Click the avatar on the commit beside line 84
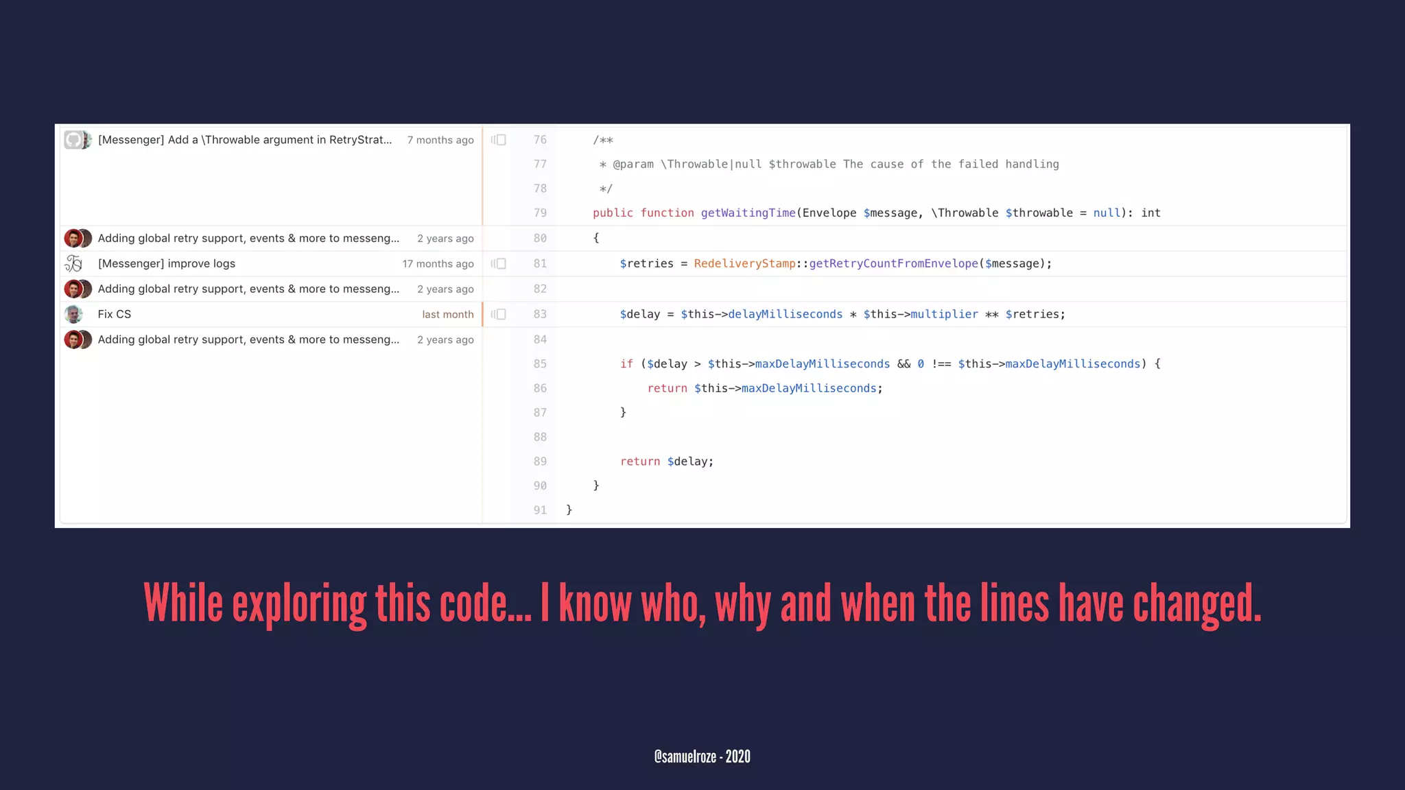This screenshot has height=790, width=1405. click(x=78, y=339)
